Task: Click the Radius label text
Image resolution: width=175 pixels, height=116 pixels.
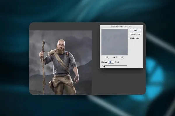Action: [x=104, y=62]
